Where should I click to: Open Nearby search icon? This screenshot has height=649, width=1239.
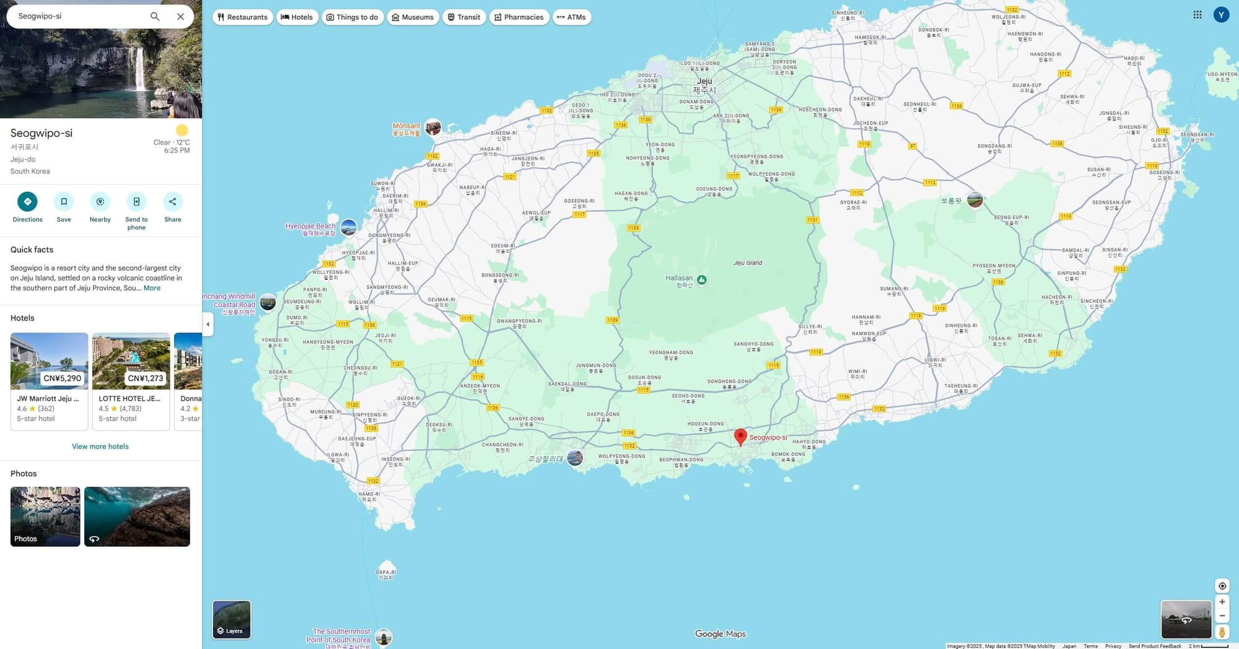click(x=100, y=202)
